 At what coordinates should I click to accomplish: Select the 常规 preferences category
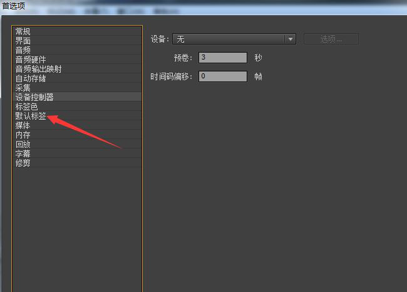coord(77,31)
